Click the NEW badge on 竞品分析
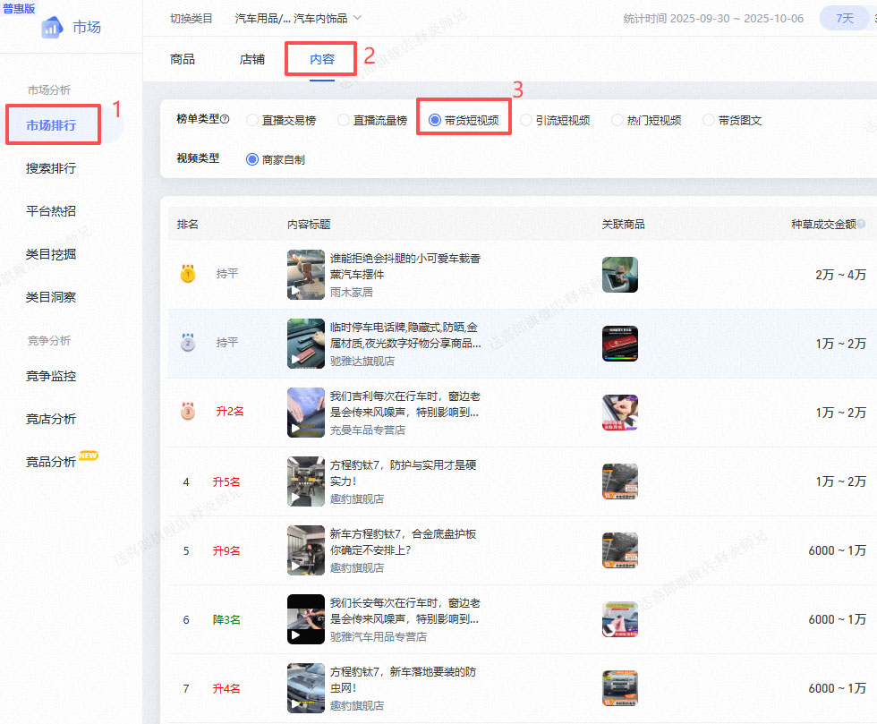 tap(89, 456)
